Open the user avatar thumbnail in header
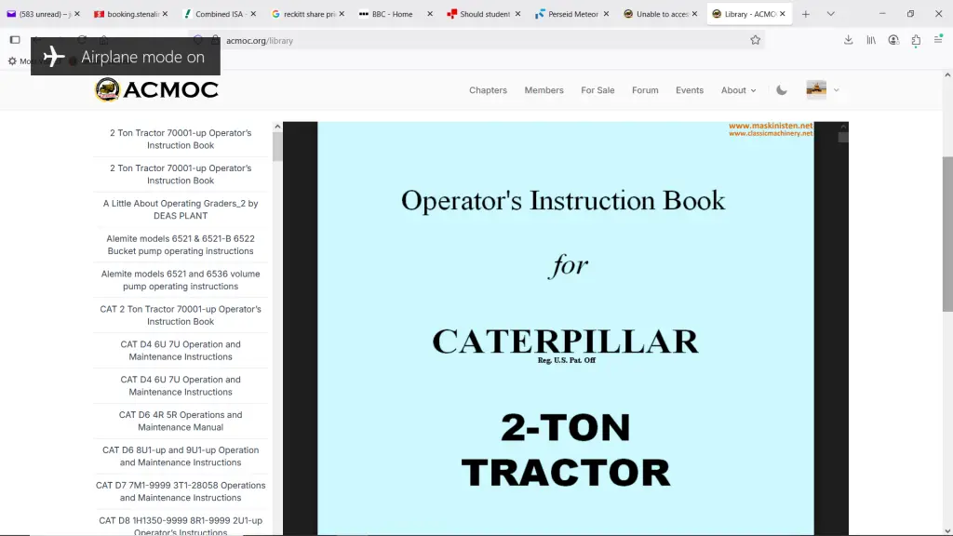Image resolution: width=953 pixels, height=536 pixels. tap(816, 90)
